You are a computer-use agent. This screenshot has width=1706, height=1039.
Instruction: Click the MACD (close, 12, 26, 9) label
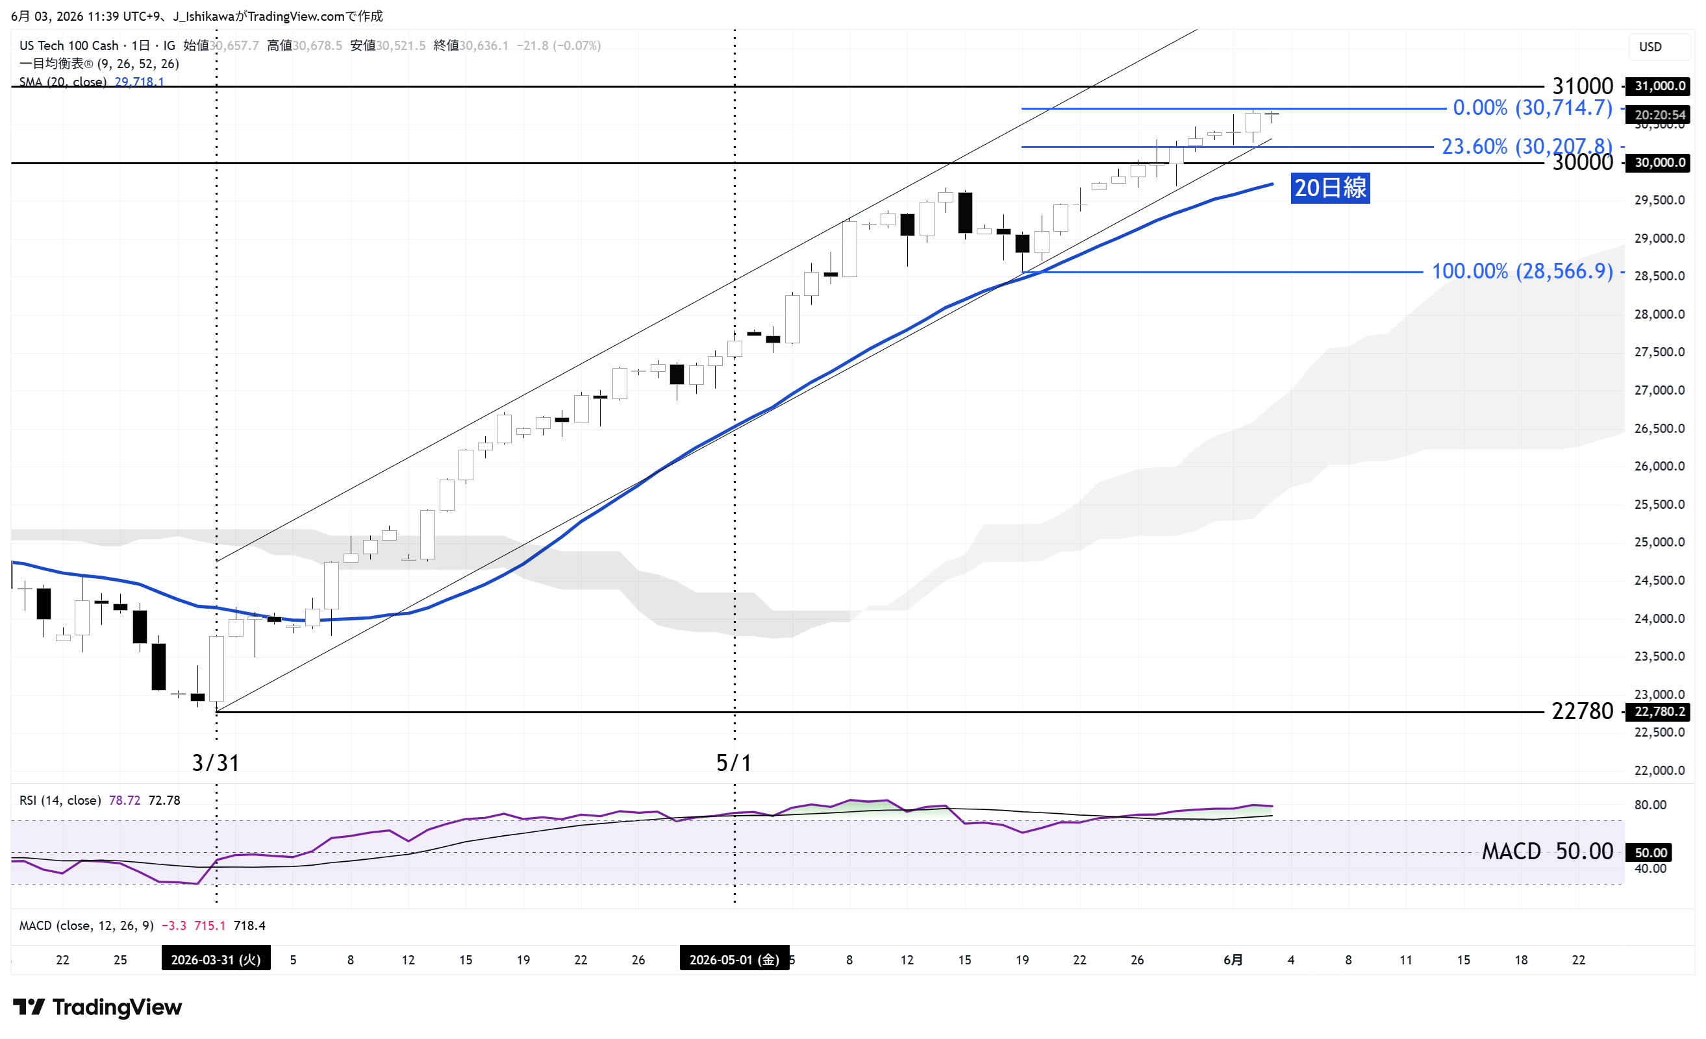tap(86, 925)
